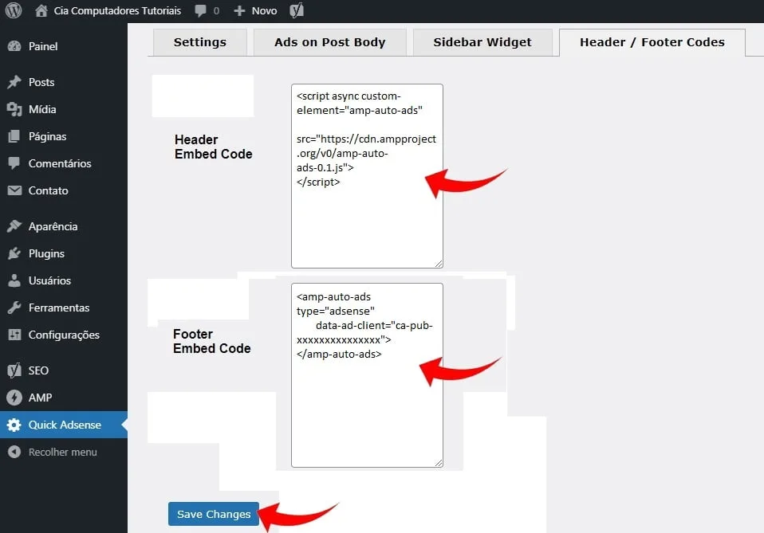The height and width of the screenshot is (533, 764).
Task: Click the Footer textarea resize handle
Action: 439,463
